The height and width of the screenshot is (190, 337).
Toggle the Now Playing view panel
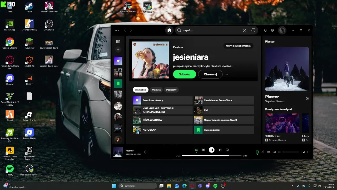tap(257, 152)
